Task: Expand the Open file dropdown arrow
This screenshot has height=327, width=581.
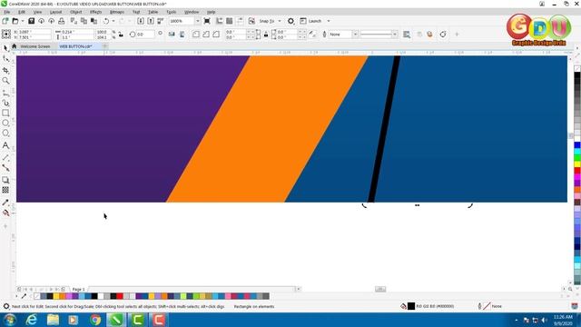Action: [22, 21]
